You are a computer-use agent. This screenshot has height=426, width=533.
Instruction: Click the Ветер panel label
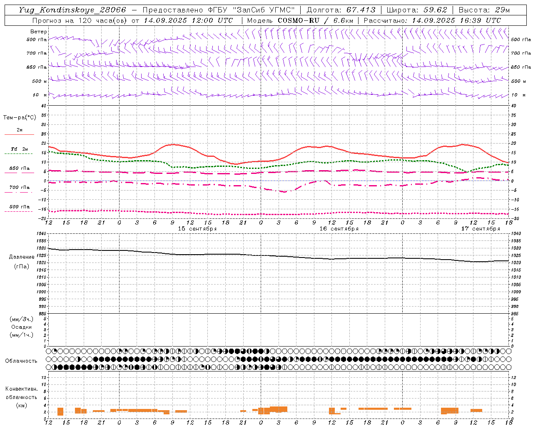pos(38,32)
